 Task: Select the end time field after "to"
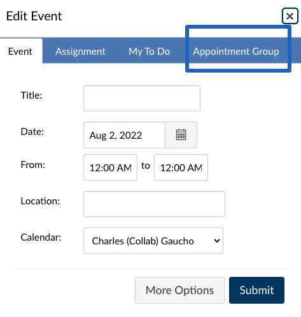click(181, 167)
